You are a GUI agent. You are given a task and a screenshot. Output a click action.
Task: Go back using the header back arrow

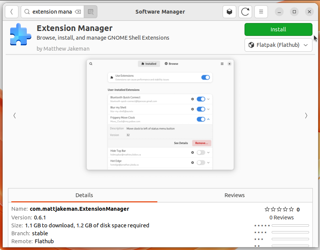(12, 12)
